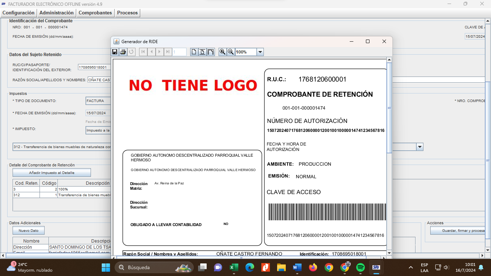Print the RIDE document via printer icon
Screen dimensions: 491x276
[123, 52]
